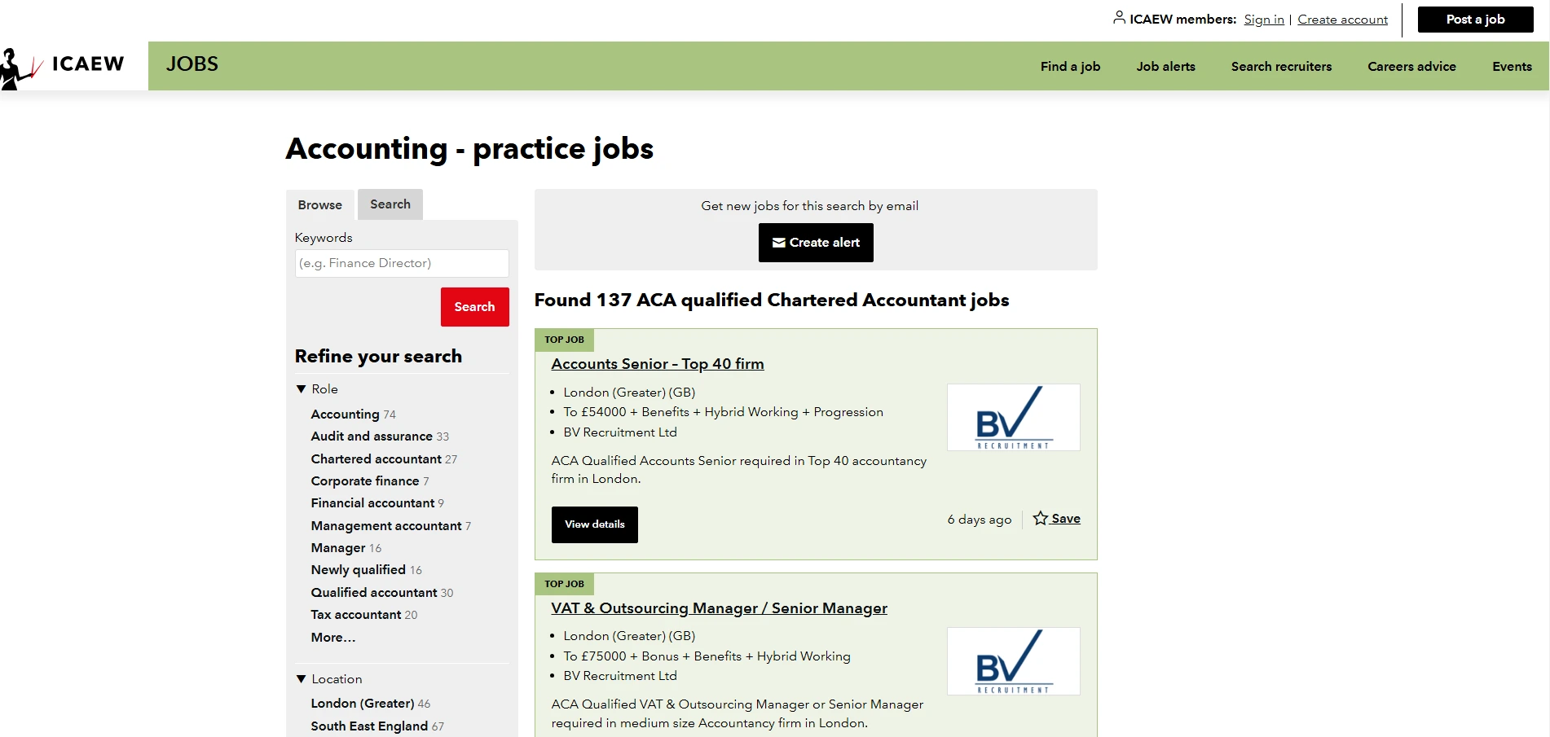Filter by London (Greater) location
Viewport: 1550px width, 737px height.
(362, 703)
